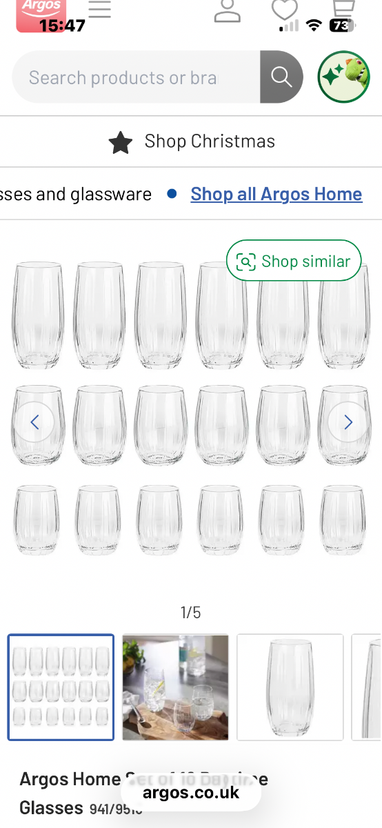Select glasses and glassware breadcrumb
This screenshot has height=828, width=382.
pos(76,195)
